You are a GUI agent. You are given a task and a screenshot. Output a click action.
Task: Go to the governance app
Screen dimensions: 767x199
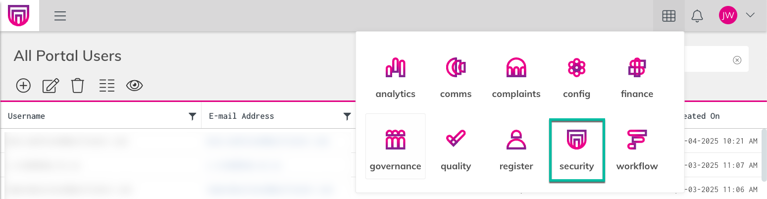pyautogui.click(x=395, y=146)
